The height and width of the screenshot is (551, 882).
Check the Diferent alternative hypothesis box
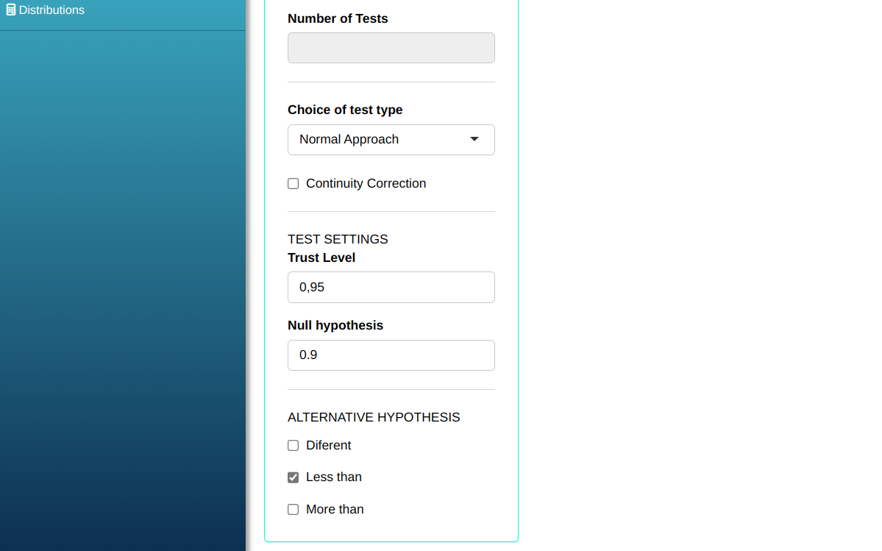294,446
